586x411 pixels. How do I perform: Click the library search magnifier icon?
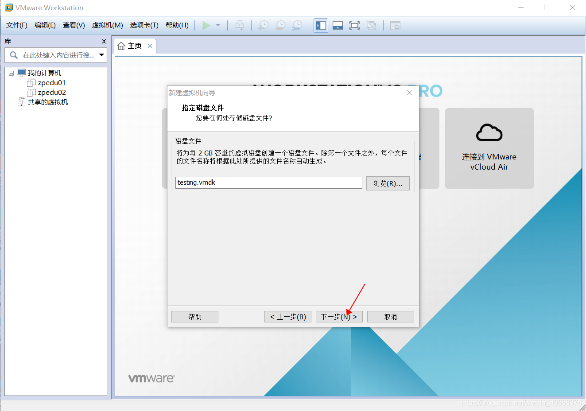14,55
